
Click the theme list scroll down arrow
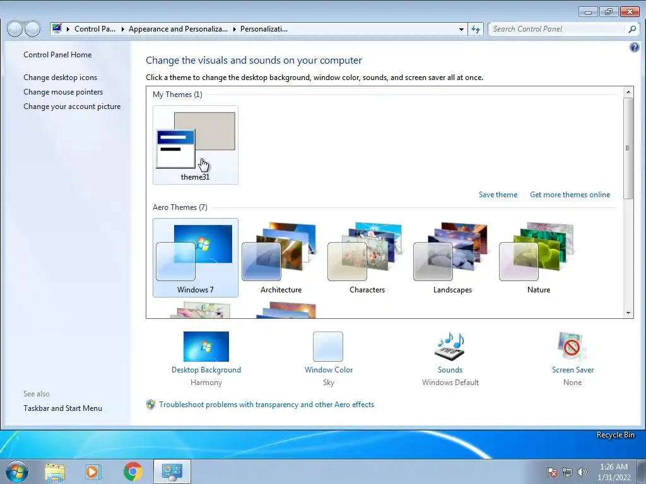[x=628, y=313]
